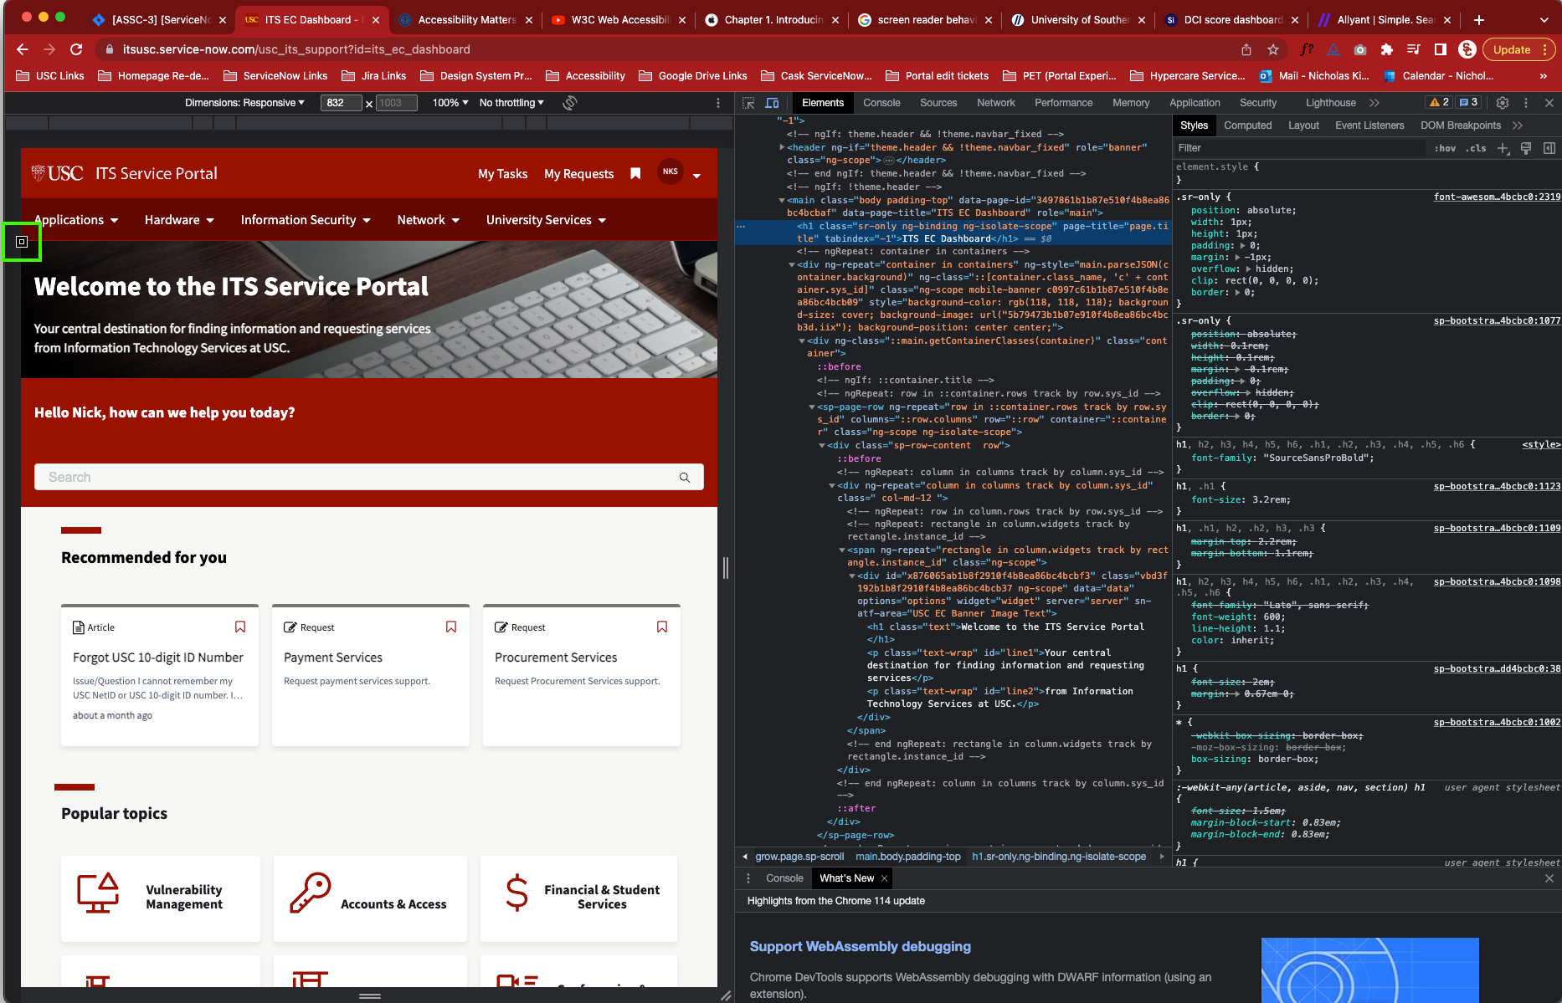Toggle the :hov element state panel
Screen dimensions: 1562x1003
click(x=1445, y=148)
